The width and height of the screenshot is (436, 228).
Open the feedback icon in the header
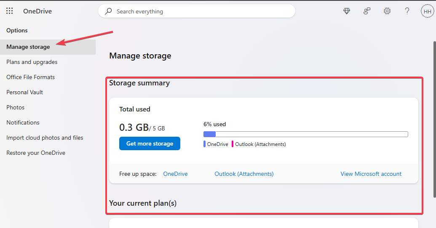(367, 11)
